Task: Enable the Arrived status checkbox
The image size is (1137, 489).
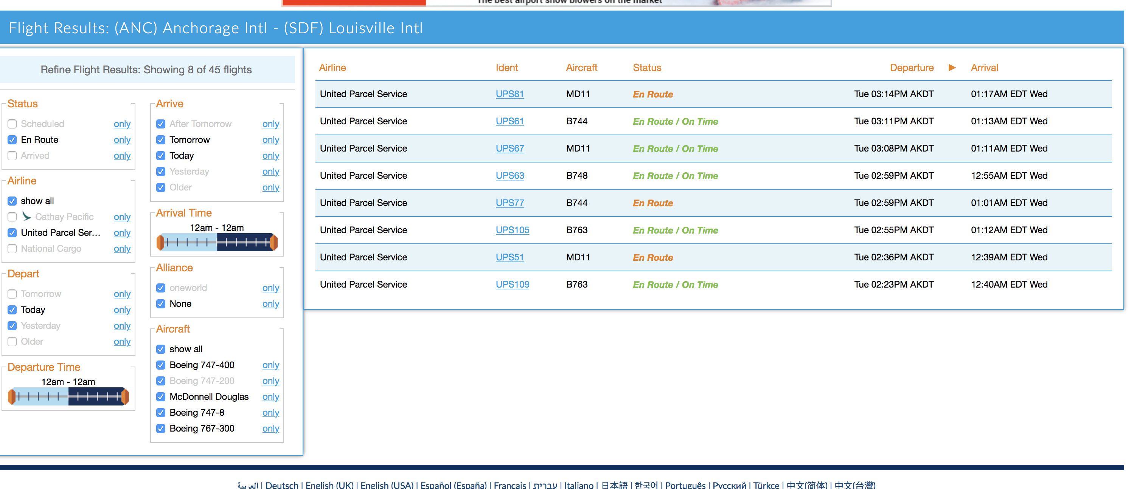Action: point(12,156)
